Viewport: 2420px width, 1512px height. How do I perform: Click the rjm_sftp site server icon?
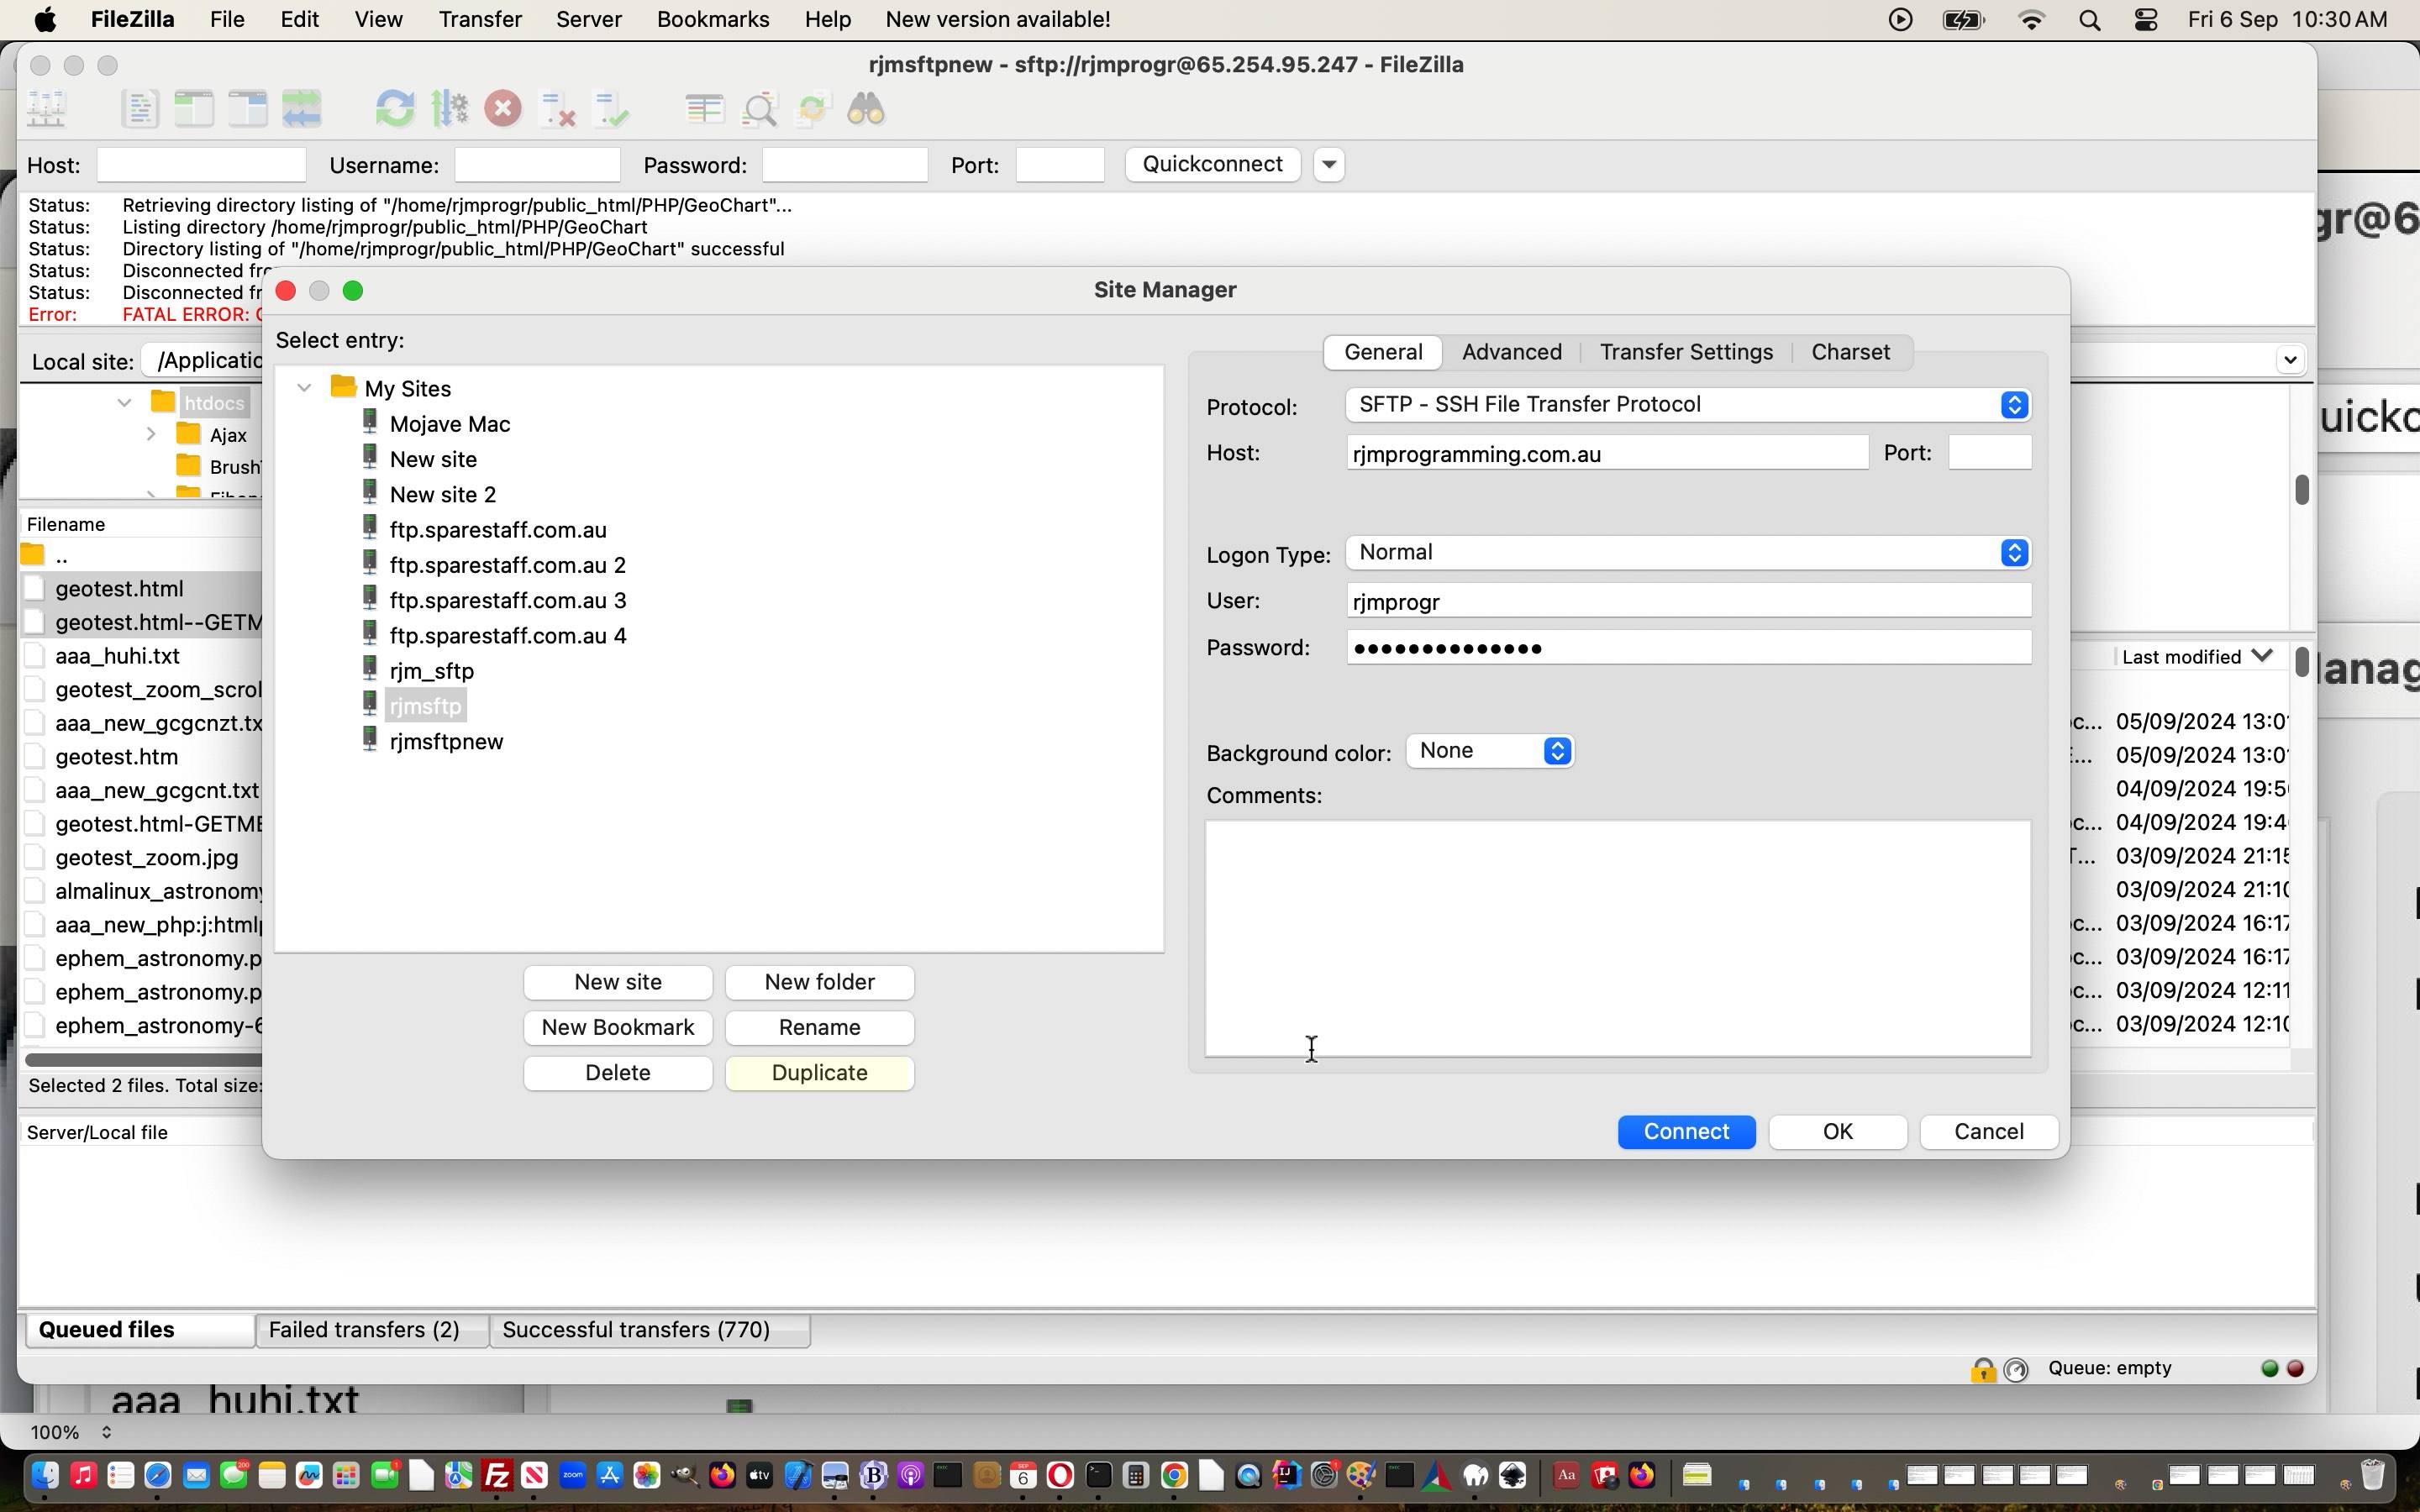370,669
